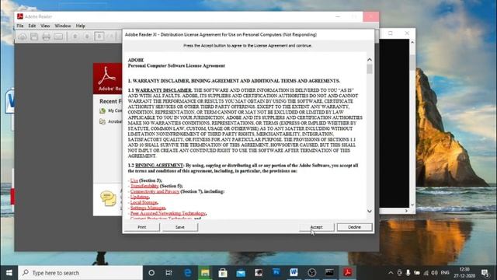Follow the Connectivity and Privacy link
The height and width of the screenshot is (280, 497).
[x=155, y=191]
